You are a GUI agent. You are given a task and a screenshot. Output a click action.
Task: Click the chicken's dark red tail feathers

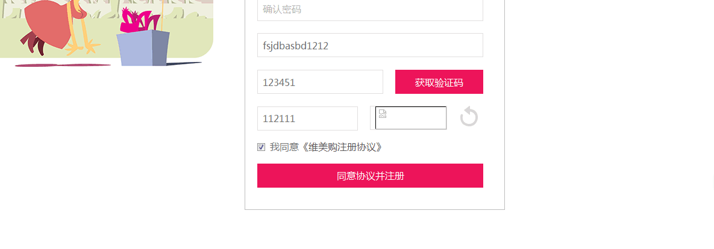tap(33, 42)
